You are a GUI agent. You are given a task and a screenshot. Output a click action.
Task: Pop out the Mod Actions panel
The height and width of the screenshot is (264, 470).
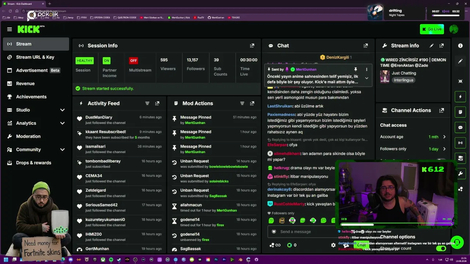pos(252,103)
